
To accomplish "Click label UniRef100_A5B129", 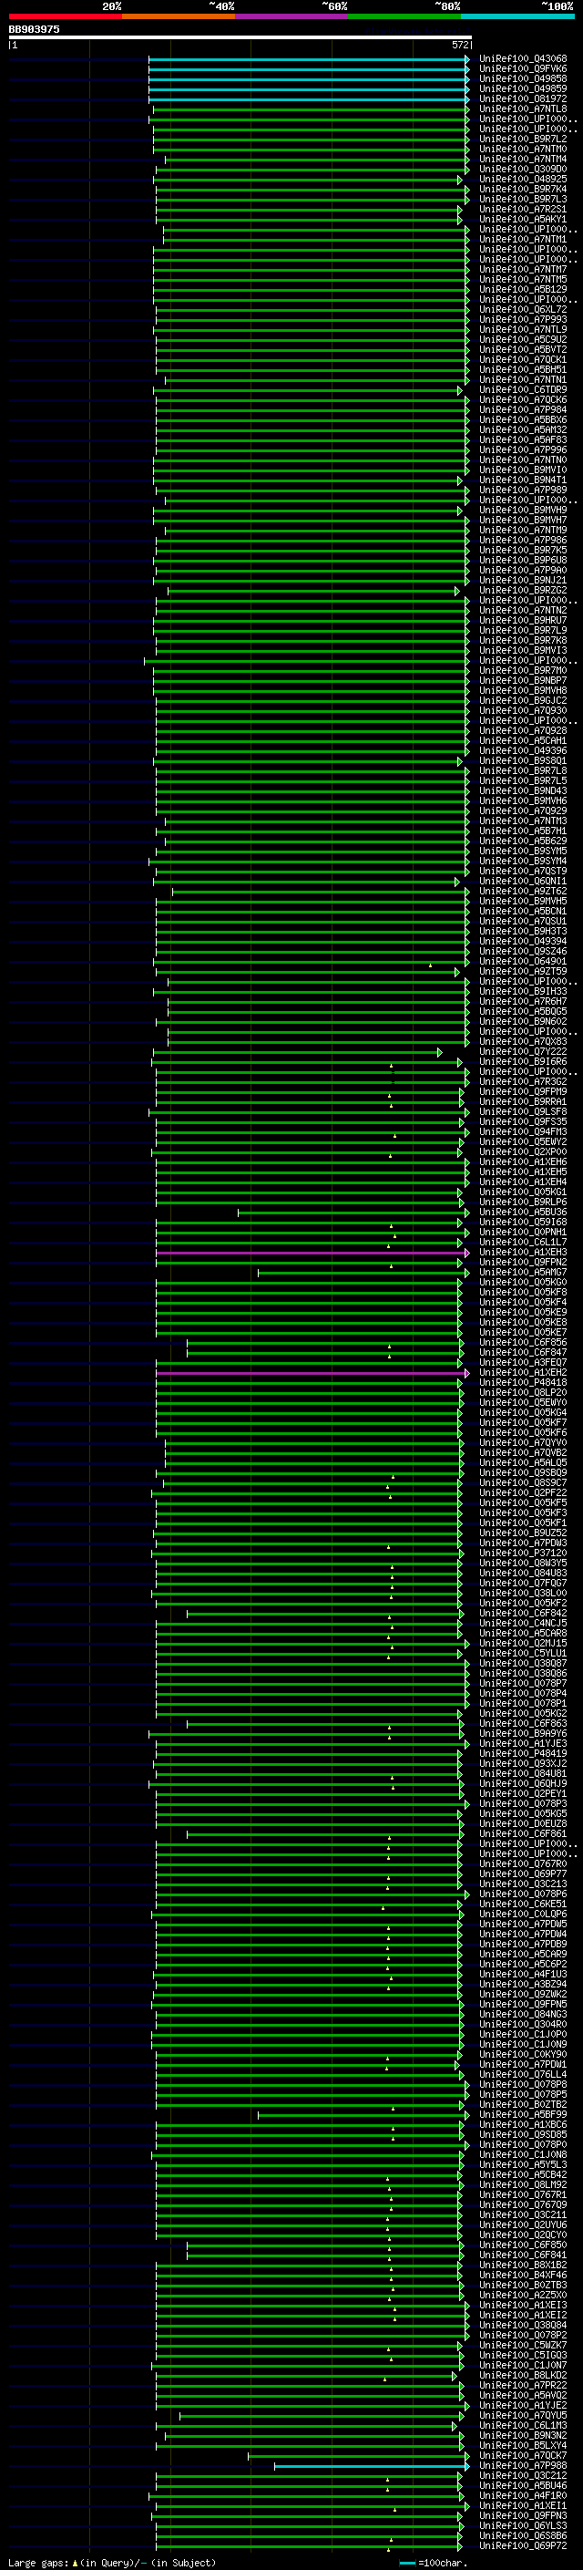I will point(523,289).
